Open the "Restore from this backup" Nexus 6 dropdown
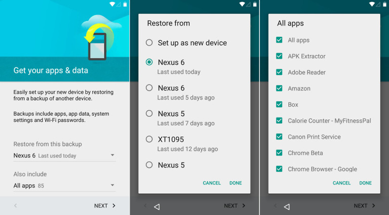389x215 pixels. pos(64,156)
